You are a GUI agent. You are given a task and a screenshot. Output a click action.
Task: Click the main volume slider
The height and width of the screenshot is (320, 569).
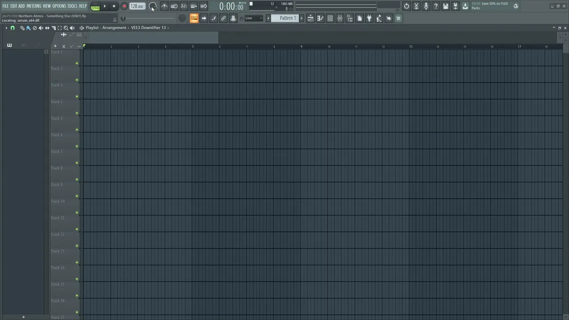tap(148, 18)
